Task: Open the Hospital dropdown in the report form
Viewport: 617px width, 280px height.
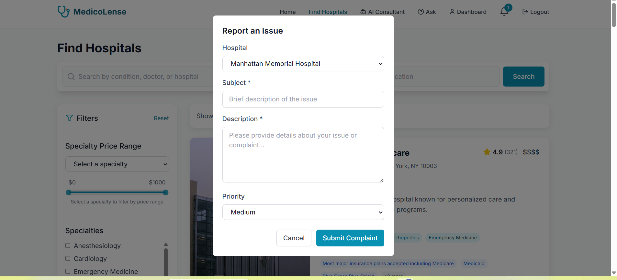Action: tap(303, 64)
